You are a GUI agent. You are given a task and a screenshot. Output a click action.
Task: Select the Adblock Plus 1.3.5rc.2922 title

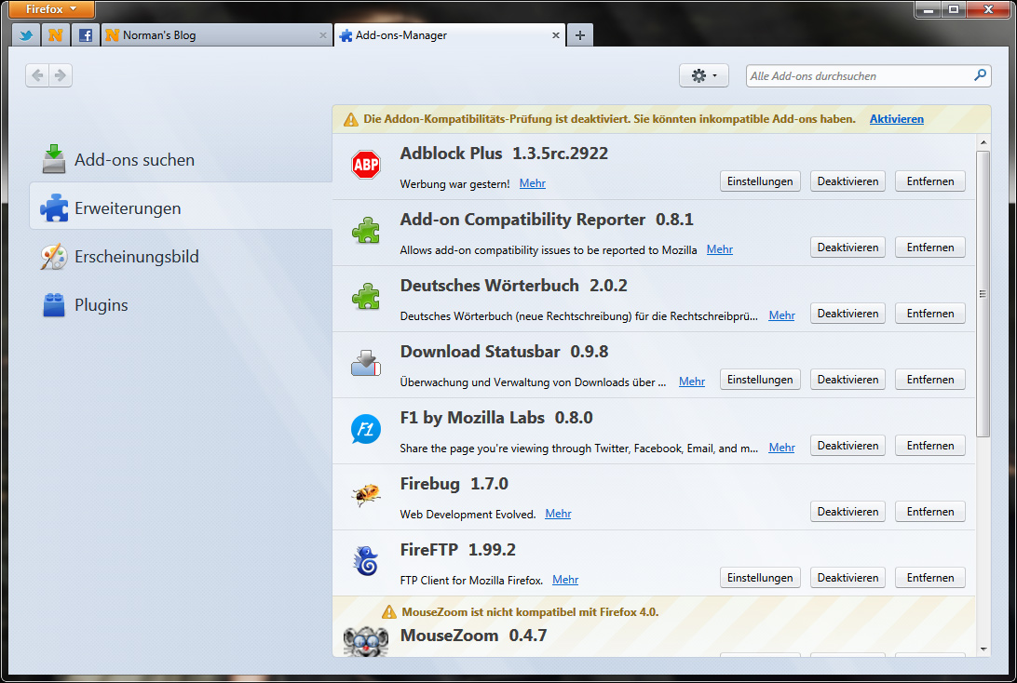click(504, 154)
